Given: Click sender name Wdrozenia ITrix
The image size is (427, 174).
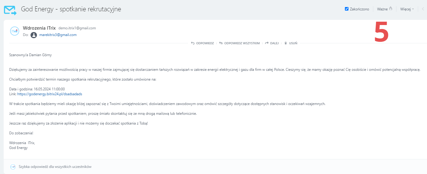Looking at the screenshot, I should (39, 28).
